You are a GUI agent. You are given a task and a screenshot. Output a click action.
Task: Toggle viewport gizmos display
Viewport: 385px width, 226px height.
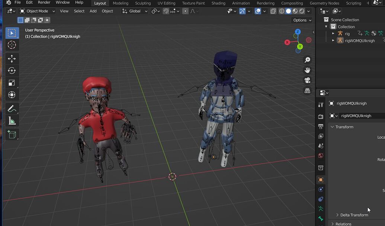pos(242,11)
